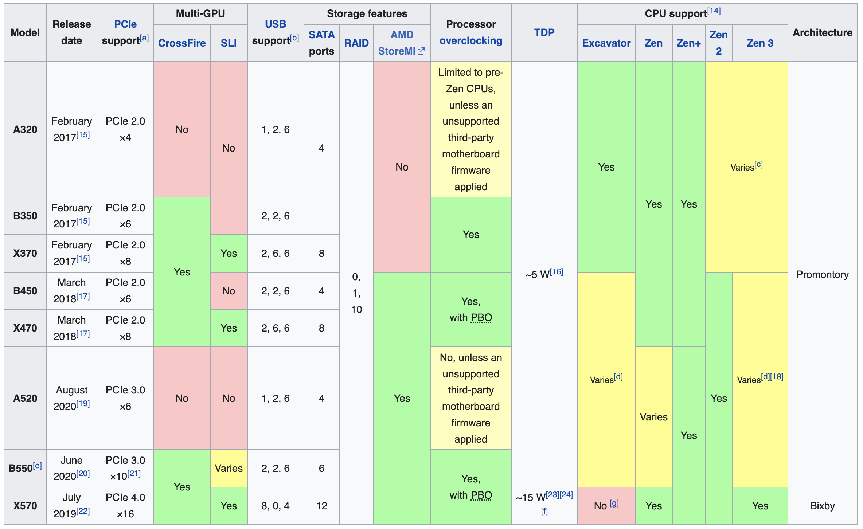Open the RAID column link
863x529 pixels.
point(356,43)
